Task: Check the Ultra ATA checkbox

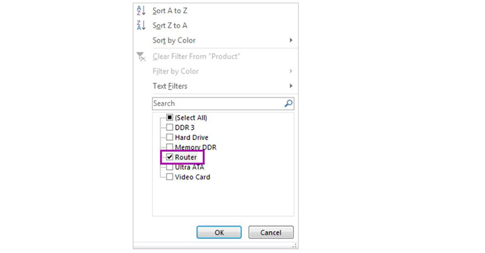Action: pyautogui.click(x=169, y=167)
